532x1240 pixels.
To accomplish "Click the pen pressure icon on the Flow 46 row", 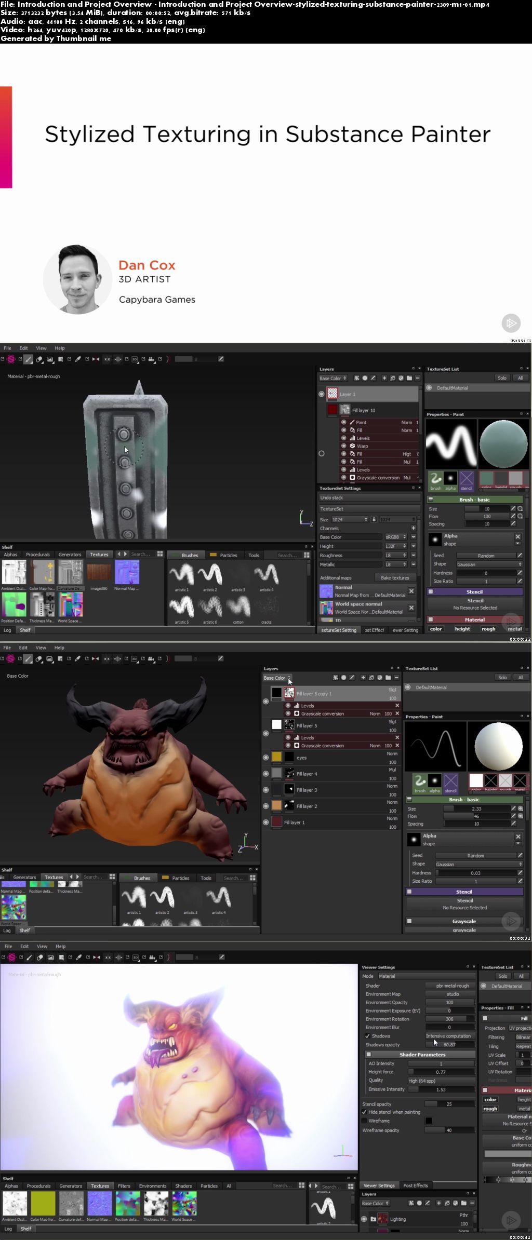I will 513,816.
